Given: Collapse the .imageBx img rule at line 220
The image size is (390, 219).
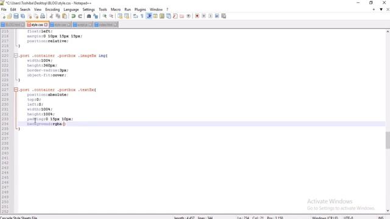Looking at the screenshot, I should 16,55.
